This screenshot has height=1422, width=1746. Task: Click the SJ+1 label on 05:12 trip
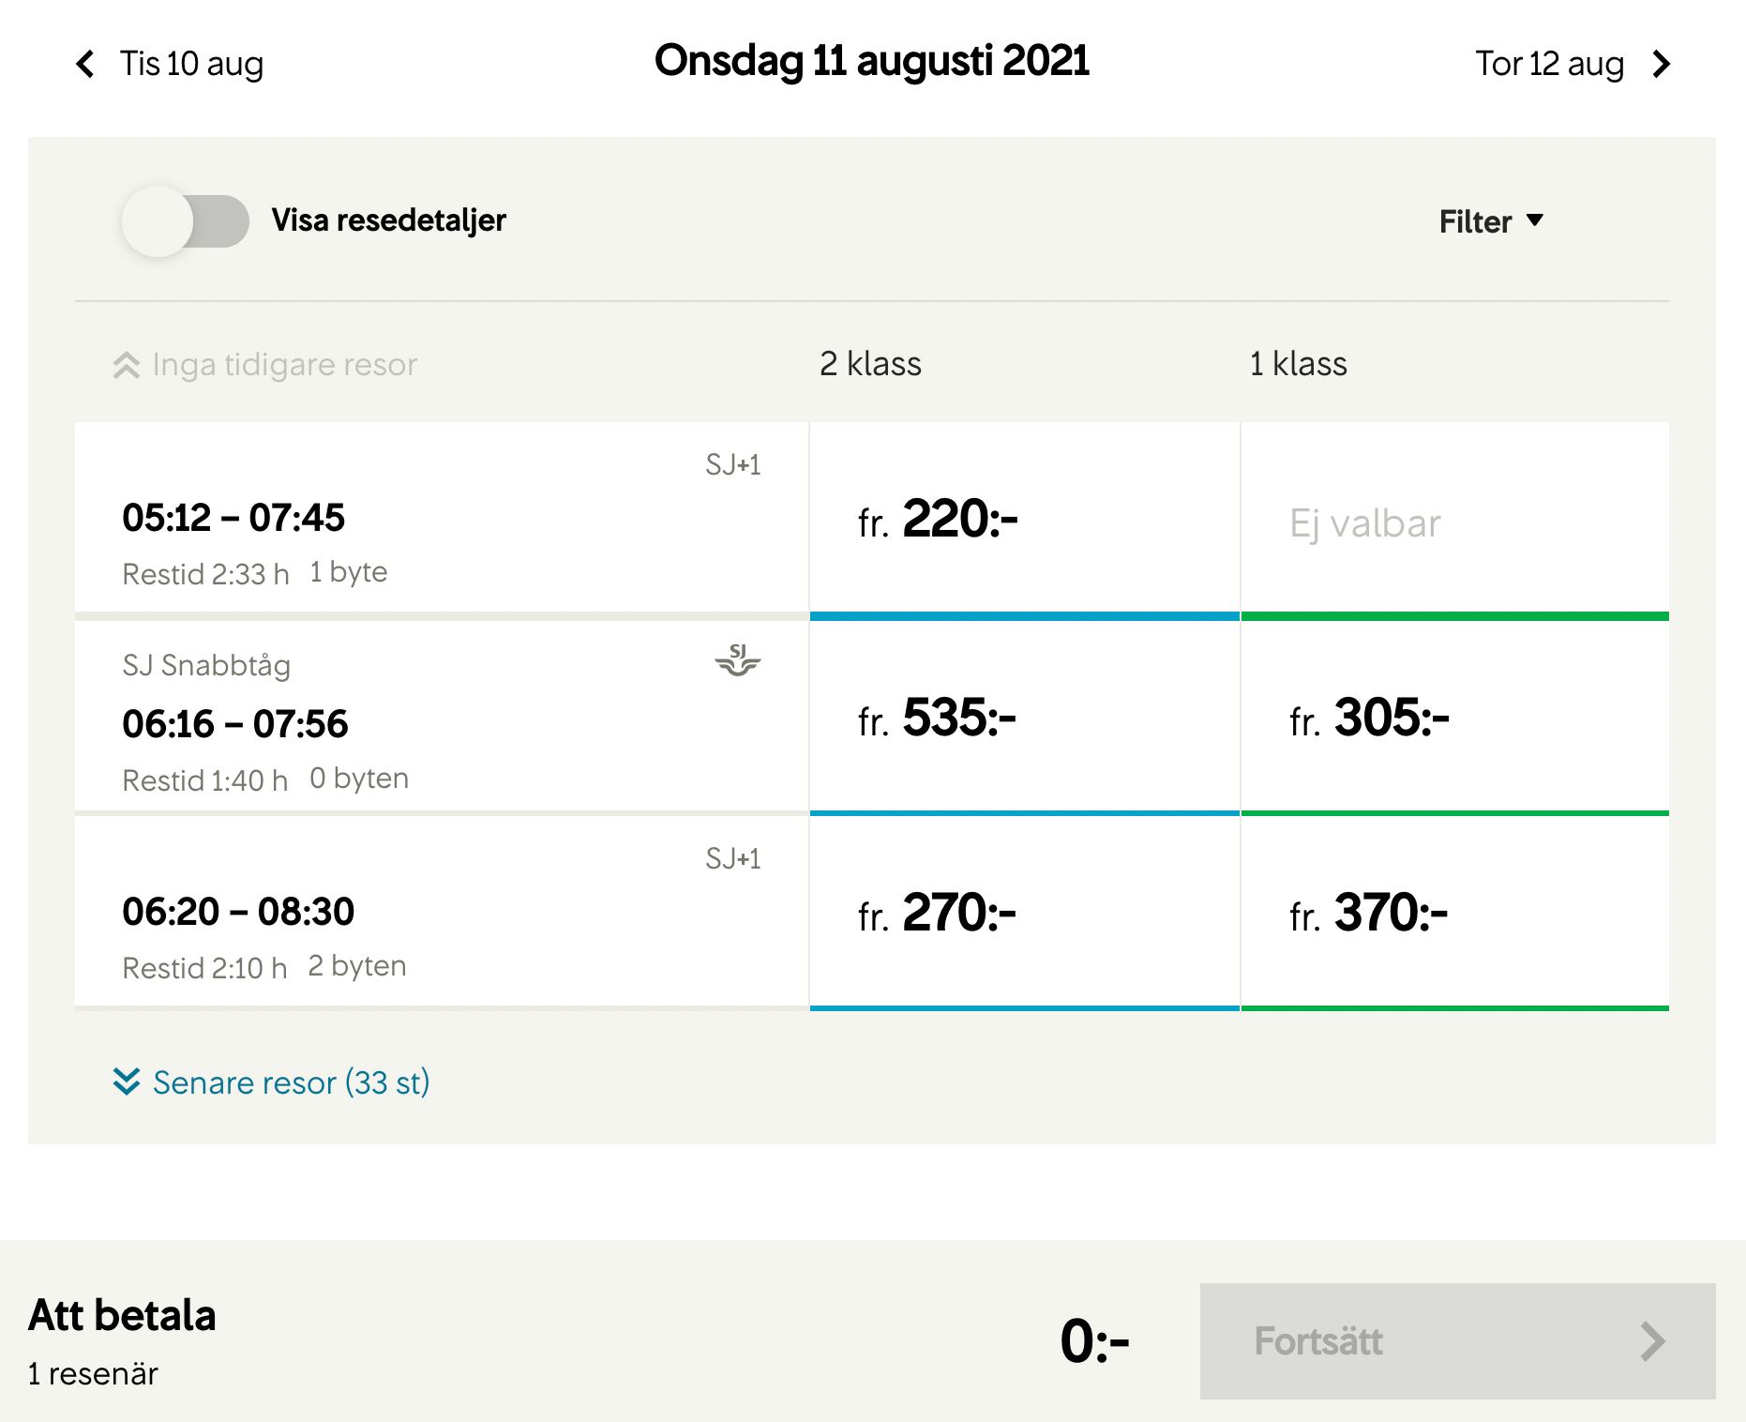pos(732,465)
